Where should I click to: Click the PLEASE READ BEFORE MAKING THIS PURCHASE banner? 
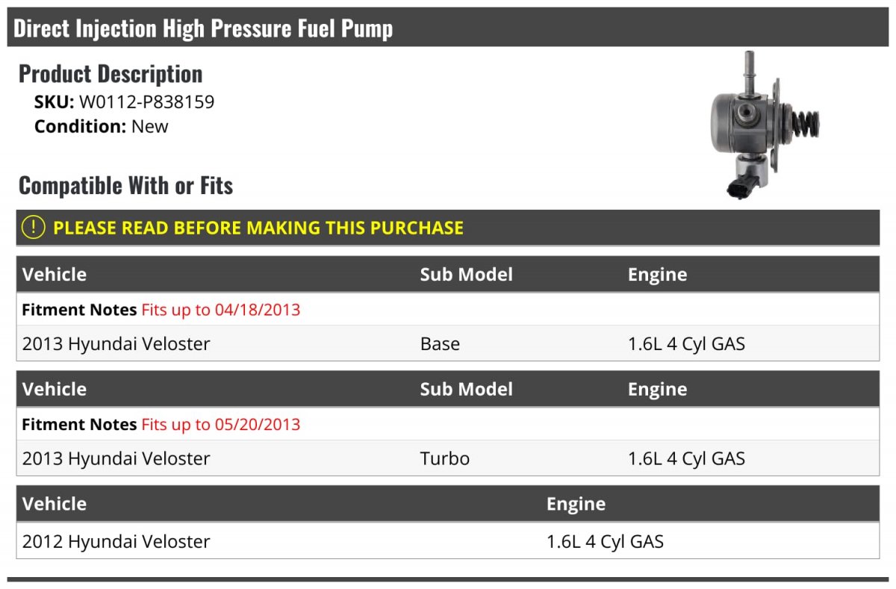click(448, 228)
